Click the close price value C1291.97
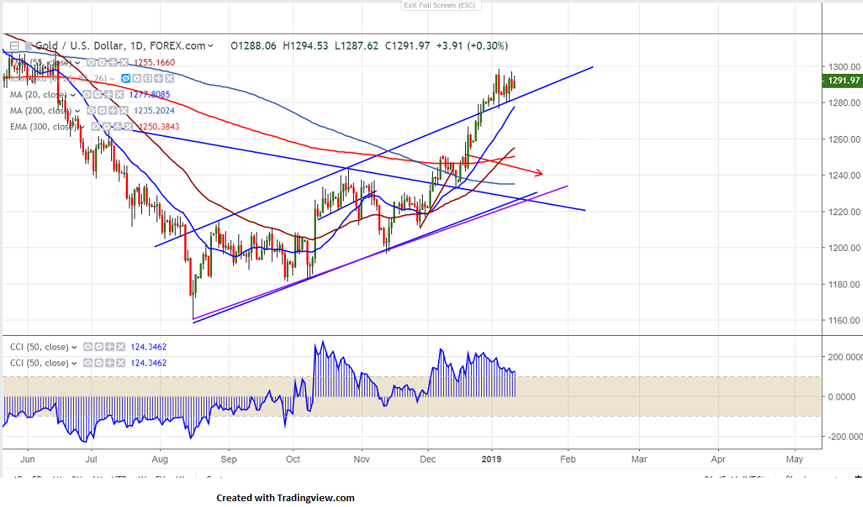The image size is (863, 507). (x=407, y=45)
